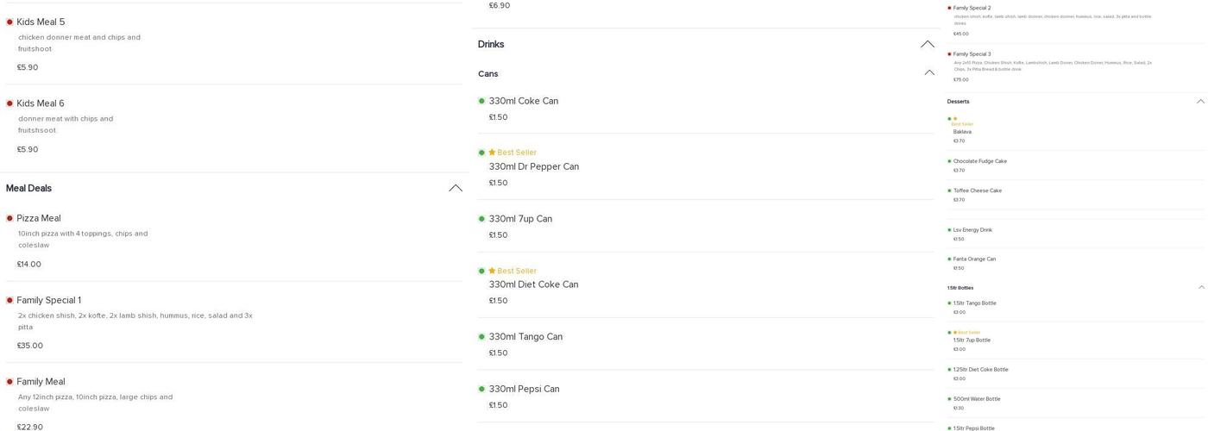Collapse the Cans subsection
1208x431 pixels.
pyautogui.click(x=929, y=73)
